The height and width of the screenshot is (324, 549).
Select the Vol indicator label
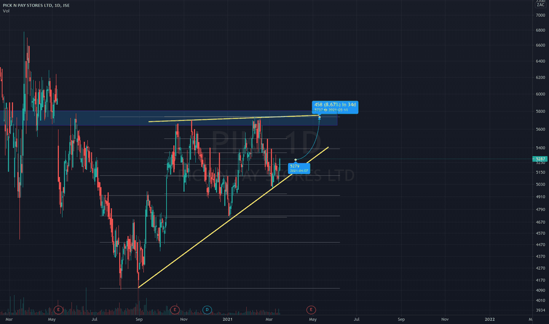6,11
